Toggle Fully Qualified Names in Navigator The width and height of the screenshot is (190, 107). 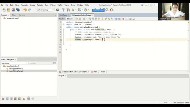24,99
